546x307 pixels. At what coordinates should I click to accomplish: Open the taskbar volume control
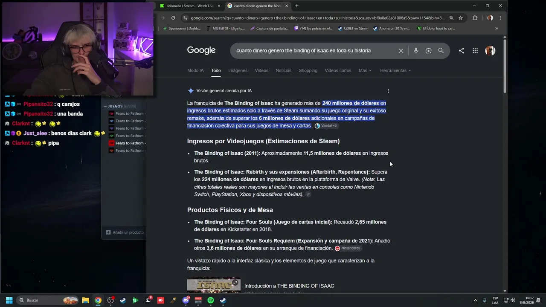513,300
